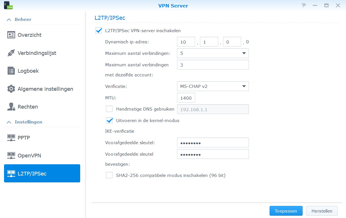
Task: Click the Logboek list icon
Action: 11,71
